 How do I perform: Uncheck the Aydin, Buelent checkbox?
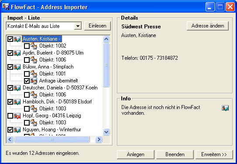[10, 53]
